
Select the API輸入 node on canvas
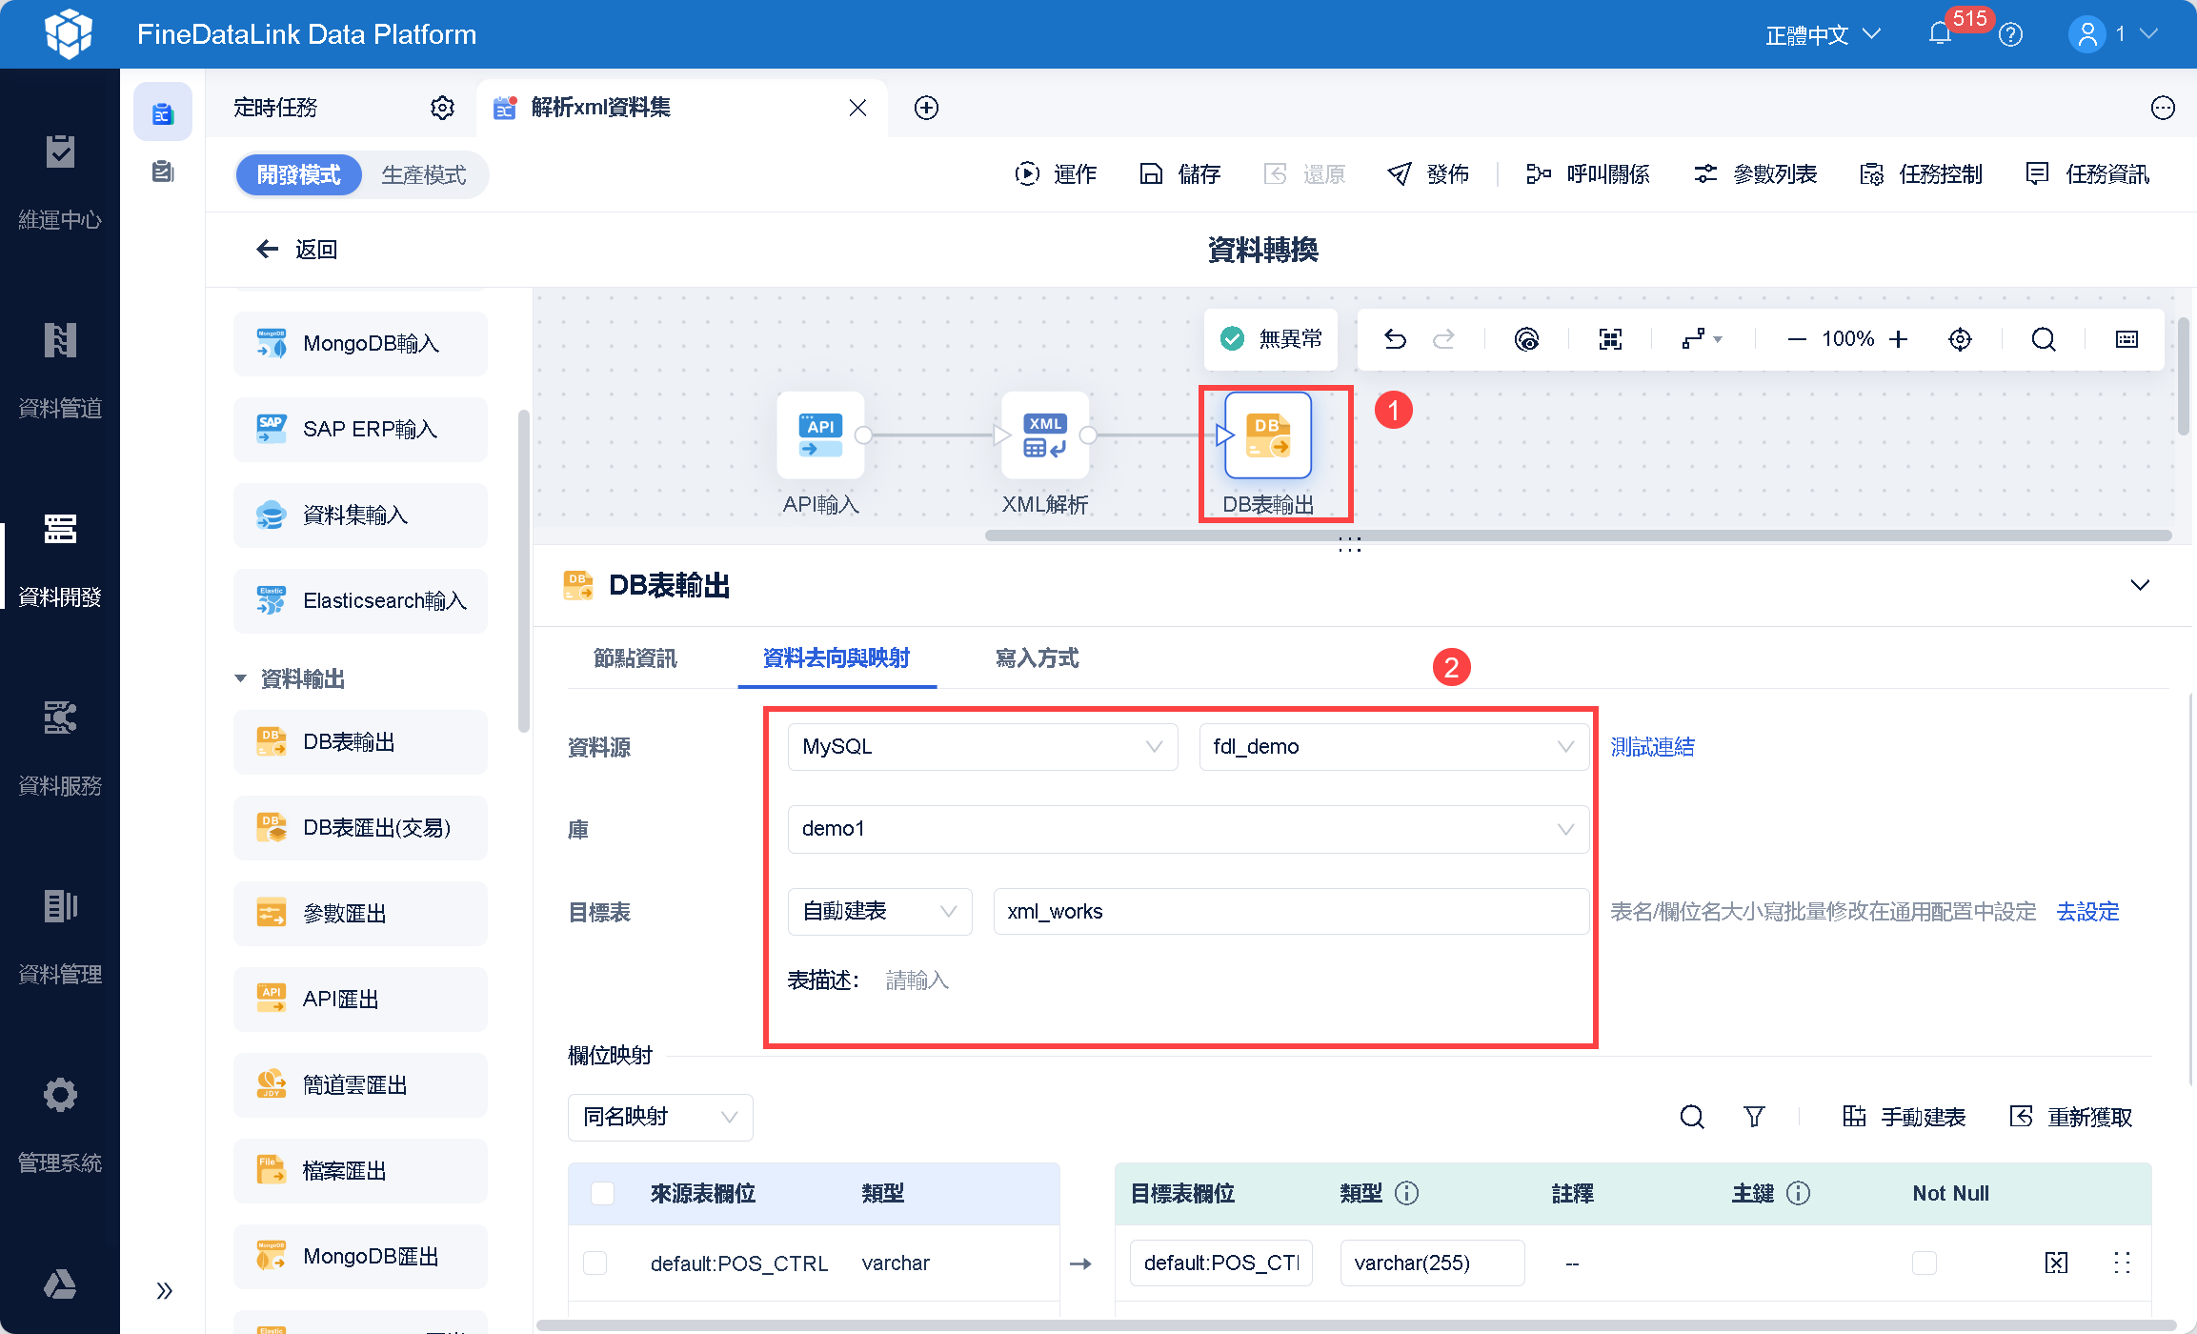[x=820, y=435]
